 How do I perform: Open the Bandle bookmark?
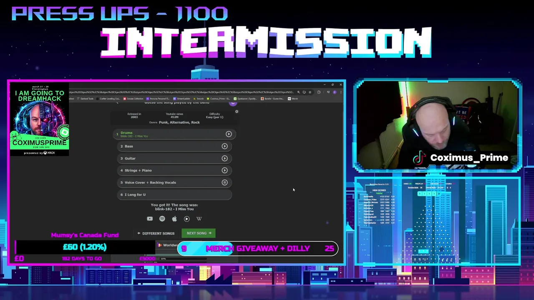tap(273, 99)
